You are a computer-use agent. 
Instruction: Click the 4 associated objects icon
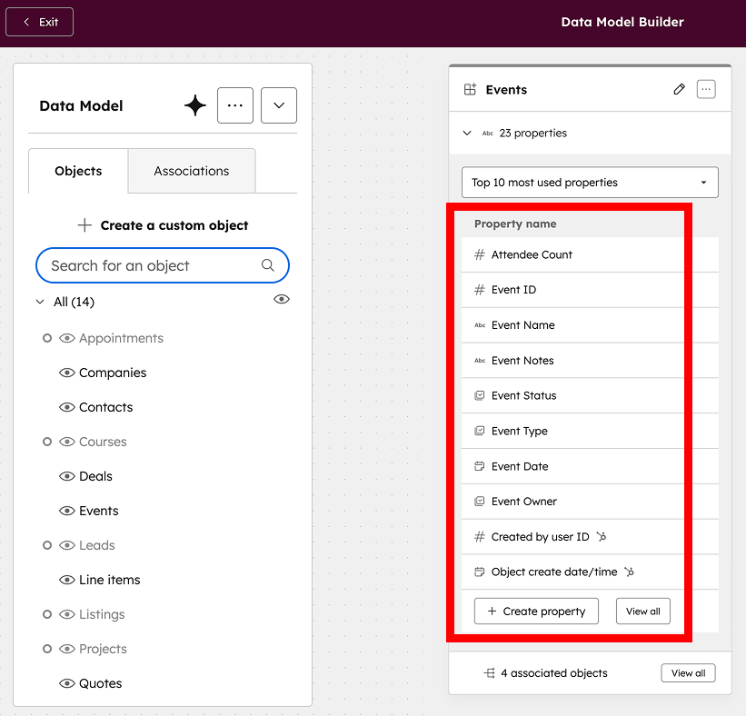tap(489, 673)
